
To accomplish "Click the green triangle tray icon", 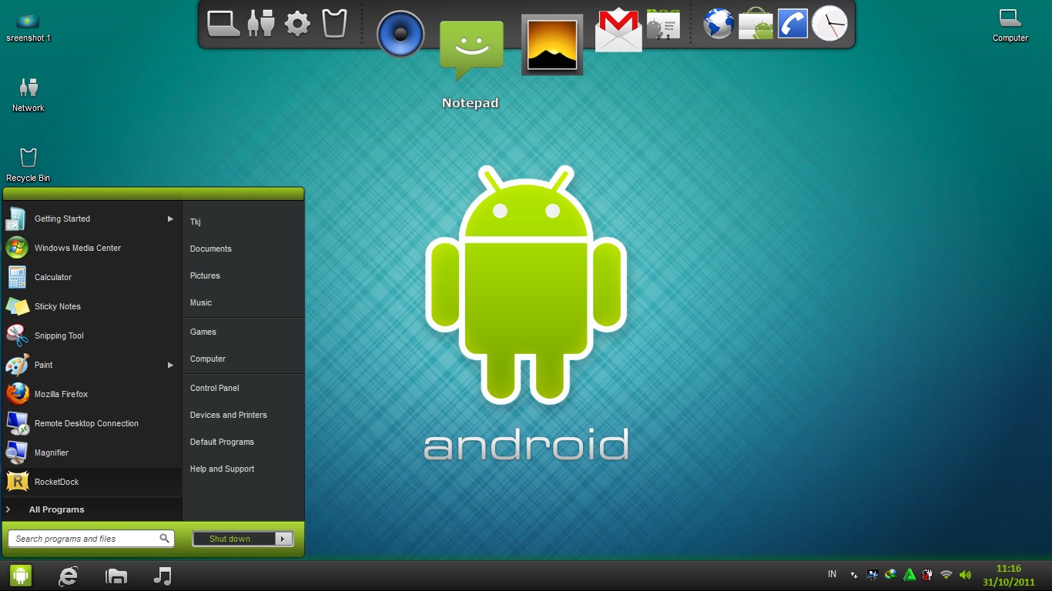I will coord(910,575).
